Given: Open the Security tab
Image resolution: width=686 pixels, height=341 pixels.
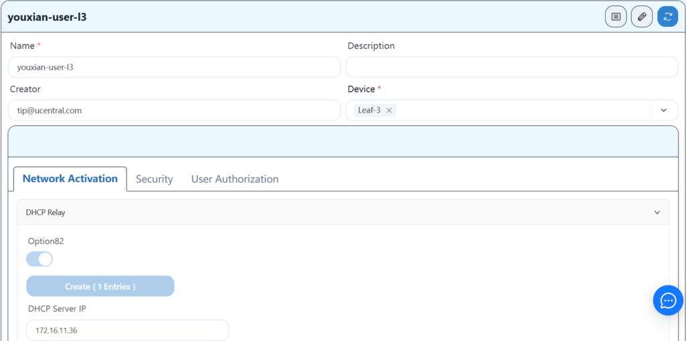Looking at the screenshot, I should (x=154, y=180).
